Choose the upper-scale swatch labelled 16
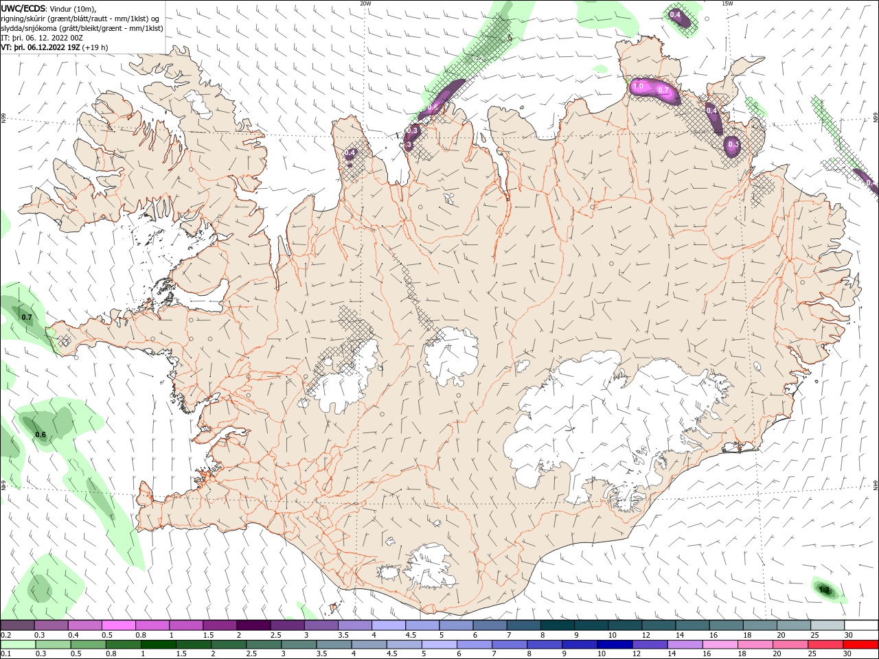Viewport: 879px width, 659px height. 727,625
